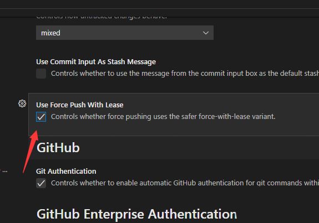Click the 'Use Commit Input As Stash Message' title
Screen dimensions: 319x223
click(96, 61)
